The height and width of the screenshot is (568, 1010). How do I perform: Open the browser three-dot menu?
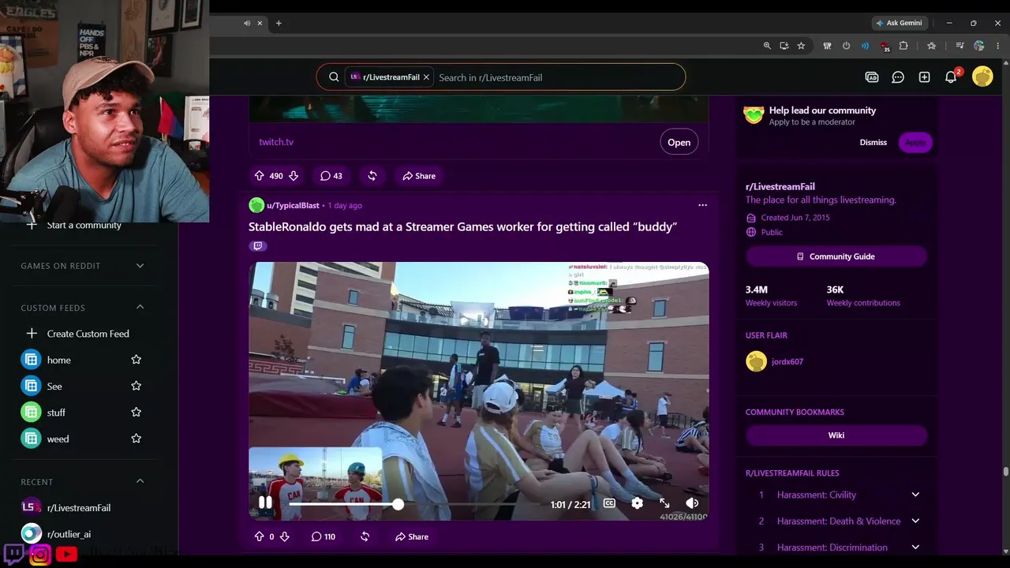[998, 46]
